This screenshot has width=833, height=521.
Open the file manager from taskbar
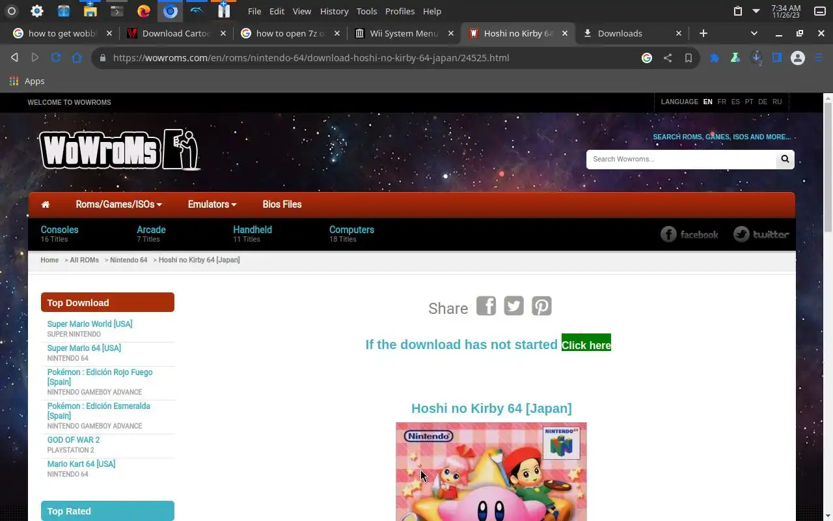90,11
